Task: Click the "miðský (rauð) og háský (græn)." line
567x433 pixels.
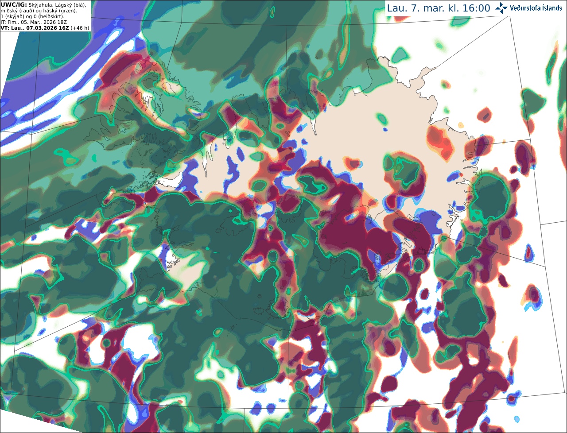Action: pyautogui.click(x=38, y=11)
